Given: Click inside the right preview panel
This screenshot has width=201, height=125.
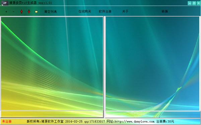Looking at the screenshot, I should pyautogui.click(x=152, y=64).
